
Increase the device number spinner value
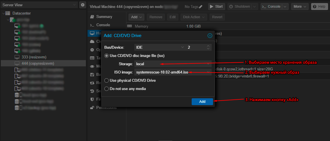coord(208,46)
